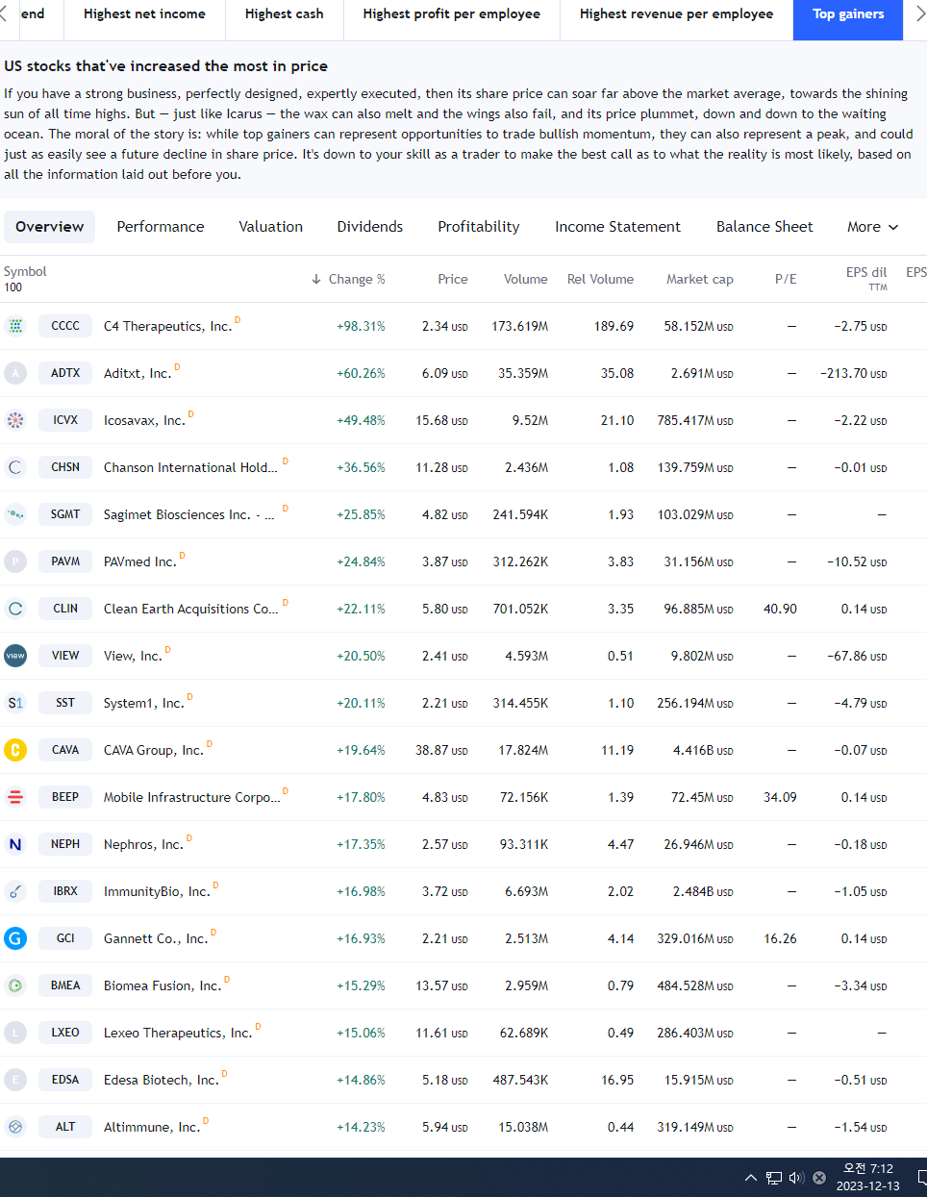This screenshot has width=927, height=1197.
Task: Click the 189.69 relative volume value
Action: click(614, 326)
